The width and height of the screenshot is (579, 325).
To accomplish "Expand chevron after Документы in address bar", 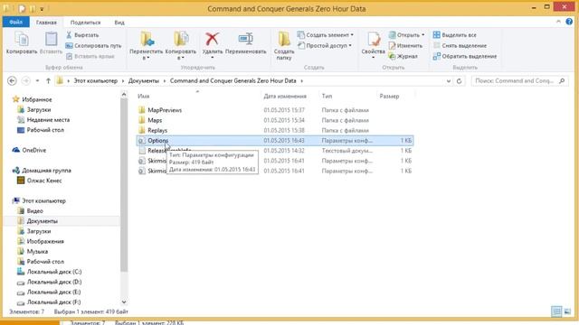I will tap(165, 80).
